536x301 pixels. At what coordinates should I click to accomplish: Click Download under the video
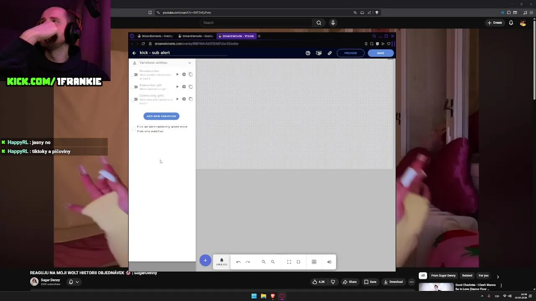pyautogui.click(x=393, y=282)
